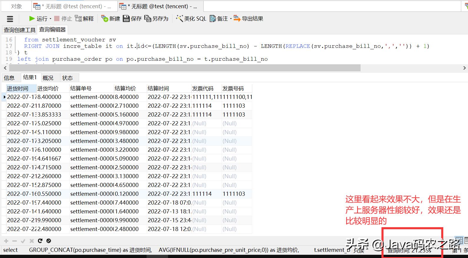Click the delete record minus icon

click(15, 241)
